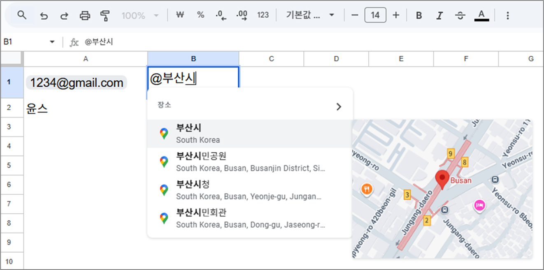Click subway exit 9 marker on map
The image size is (544, 270).
click(x=451, y=154)
